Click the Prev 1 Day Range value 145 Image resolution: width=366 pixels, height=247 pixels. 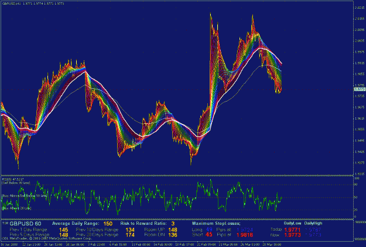pos(63,230)
